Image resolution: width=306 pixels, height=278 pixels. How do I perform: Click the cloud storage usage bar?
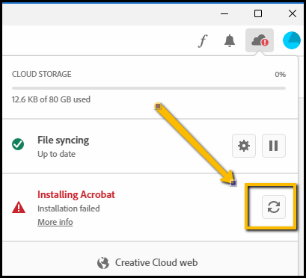pyautogui.click(x=149, y=88)
